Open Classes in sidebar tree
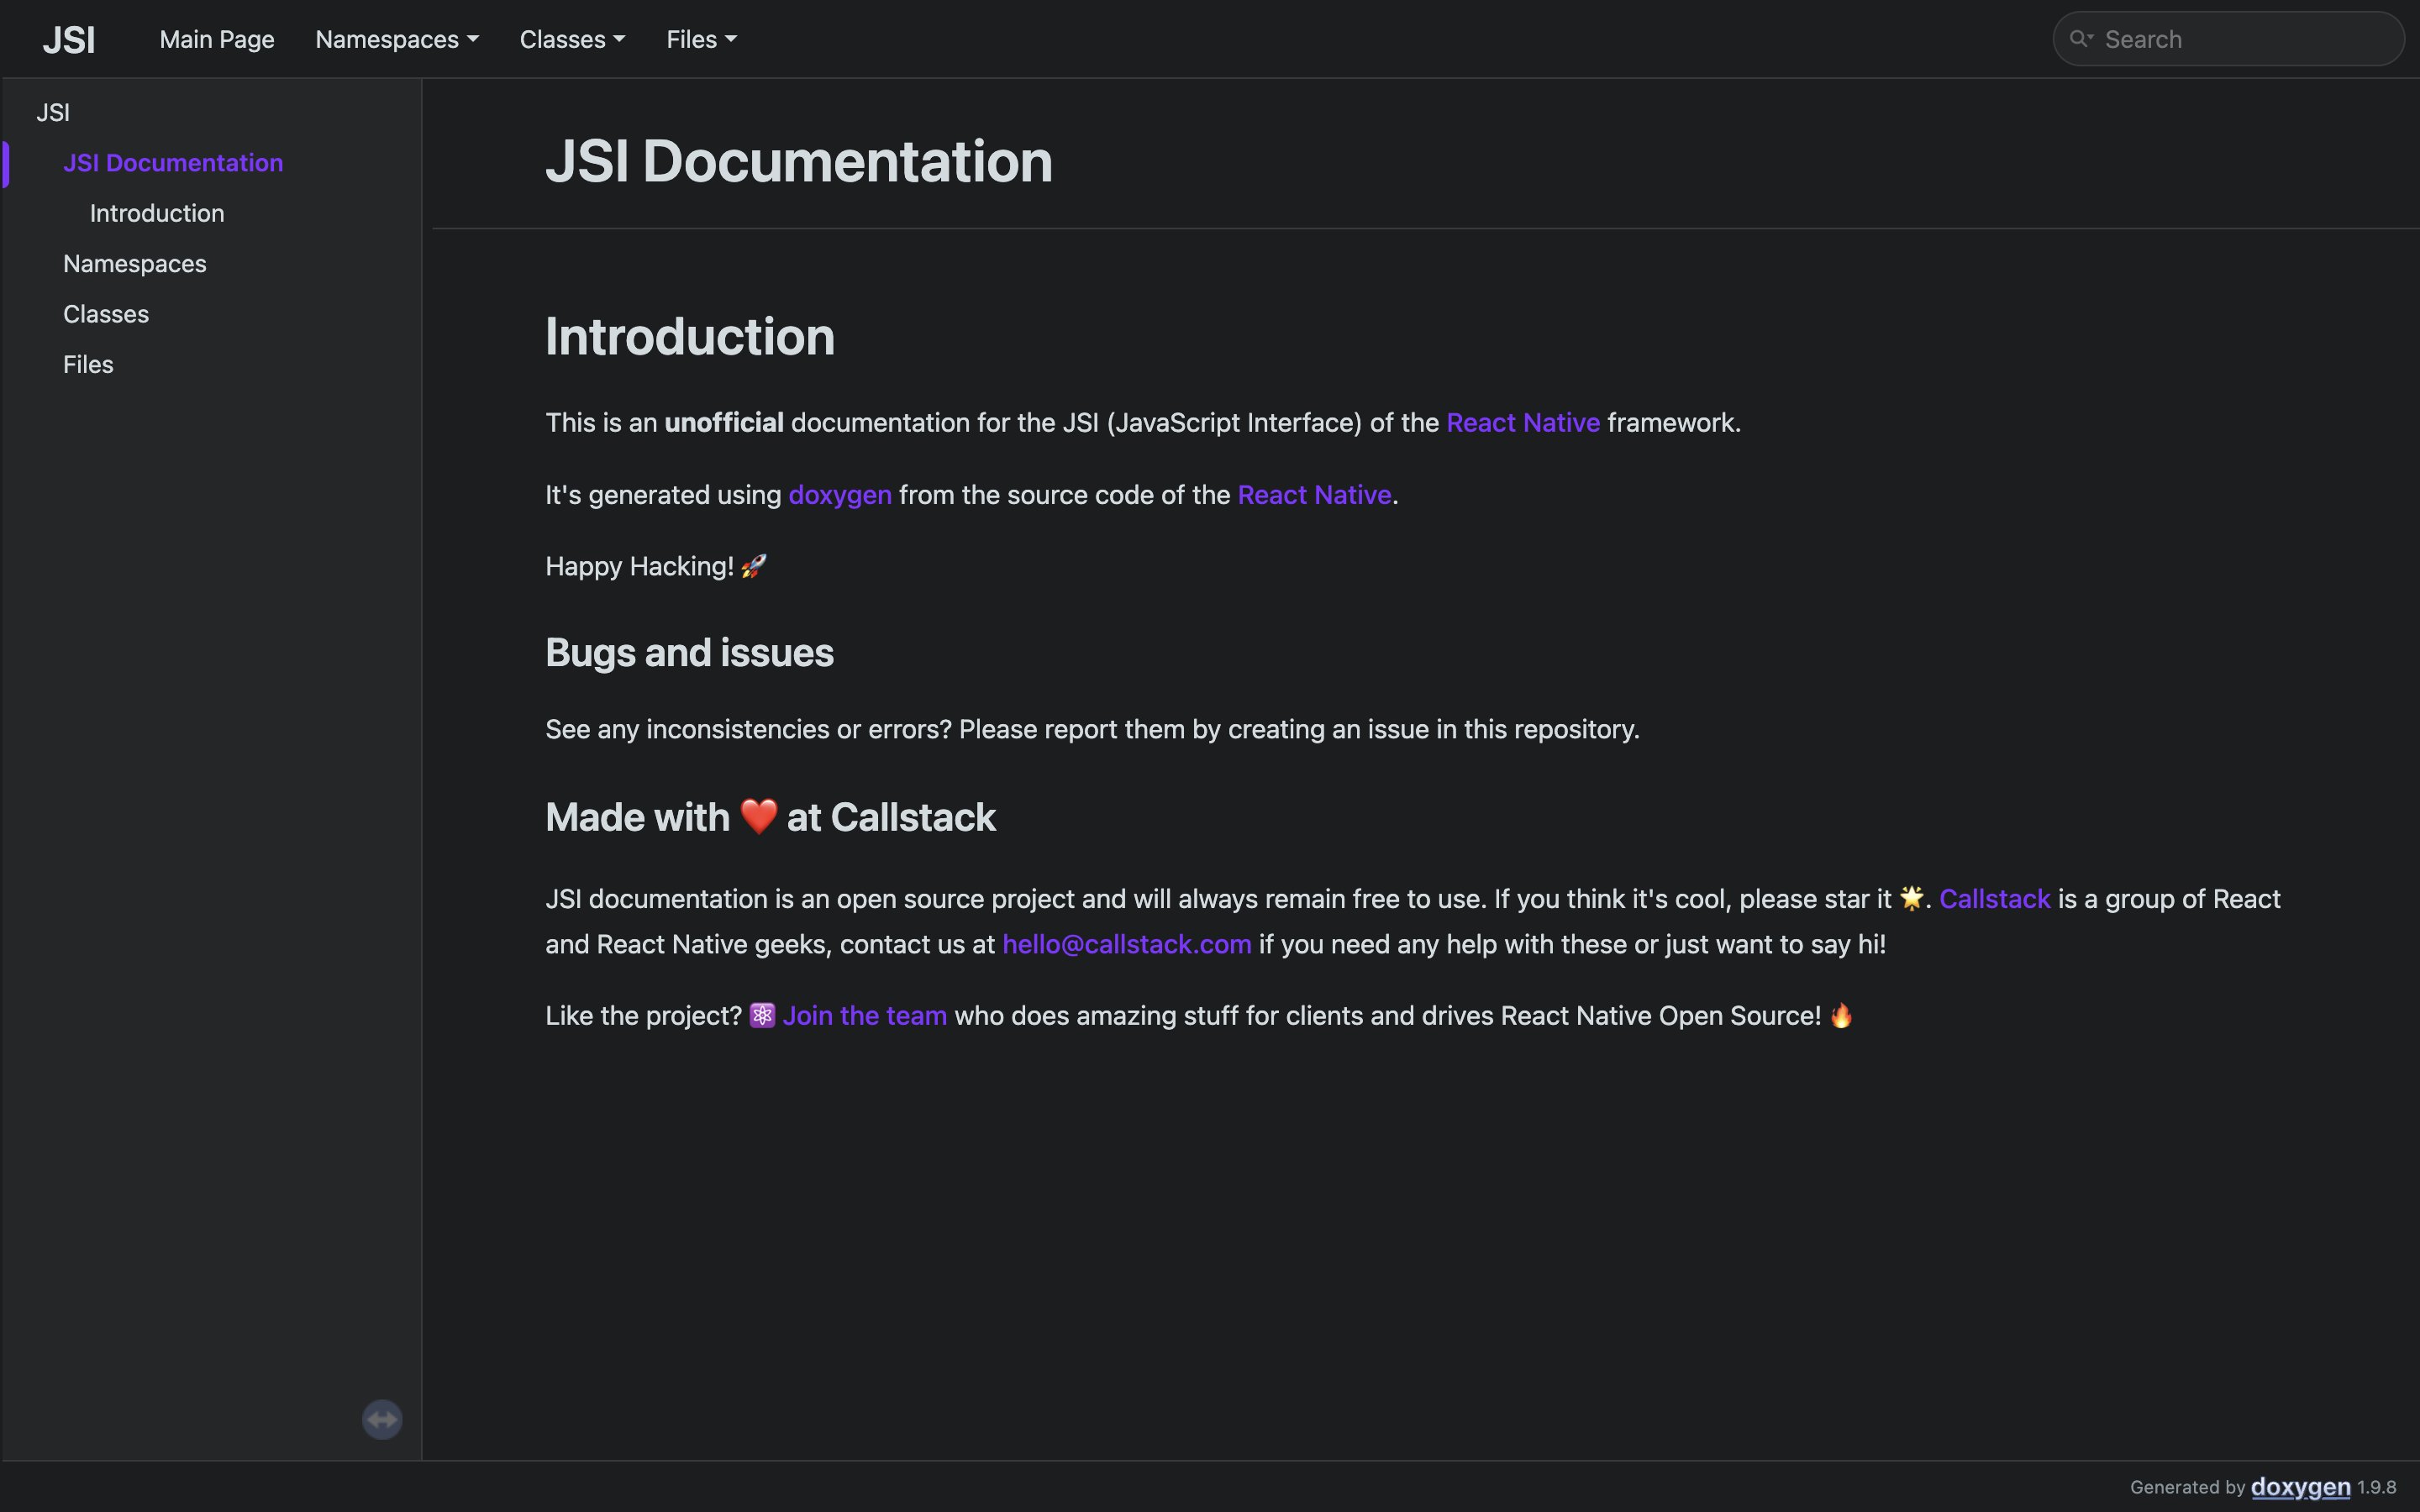This screenshot has height=1512, width=2420. [106, 314]
